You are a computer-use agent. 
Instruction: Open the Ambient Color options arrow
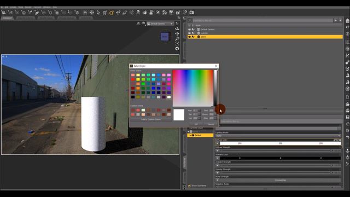pyautogui.click(x=218, y=158)
